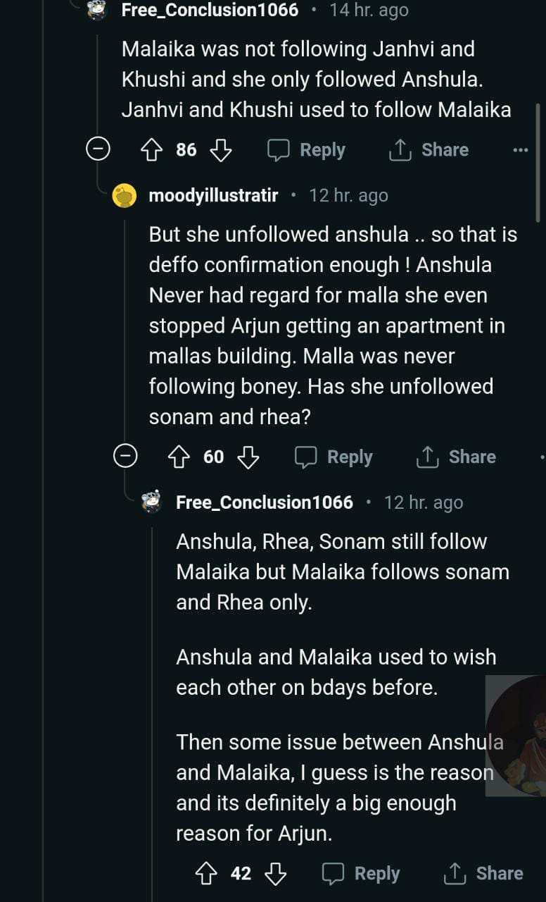This screenshot has height=902, width=546.
Task: Upvote moodyillustratir's comment with 60 points
Action: (x=179, y=457)
